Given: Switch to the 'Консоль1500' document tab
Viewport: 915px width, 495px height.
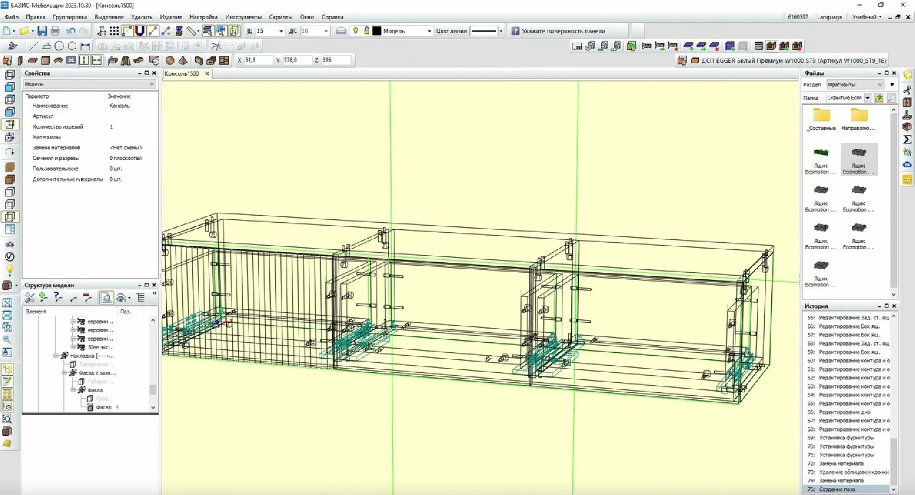Looking at the screenshot, I should [x=182, y=74].
